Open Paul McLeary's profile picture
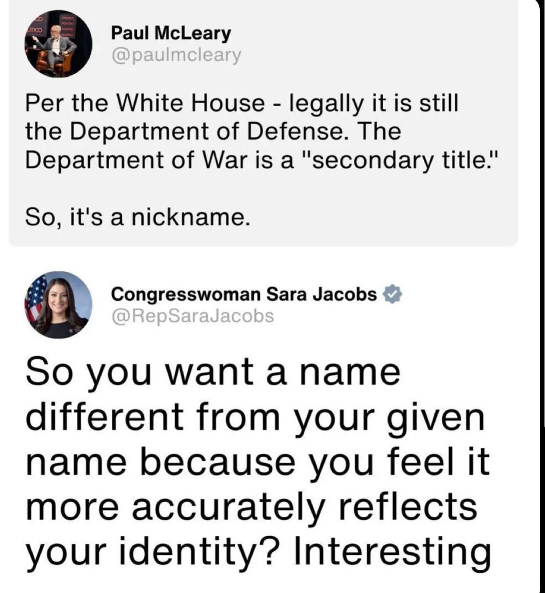The height and width of the screenshot is (593, 545). tap(58, 44)
